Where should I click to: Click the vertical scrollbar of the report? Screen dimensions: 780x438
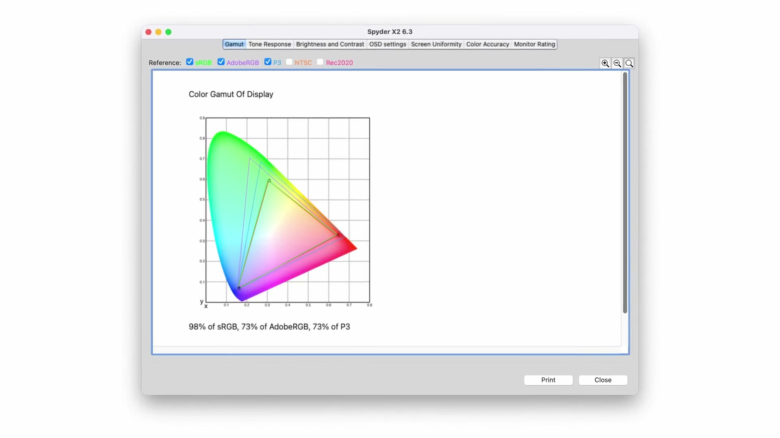625,193
